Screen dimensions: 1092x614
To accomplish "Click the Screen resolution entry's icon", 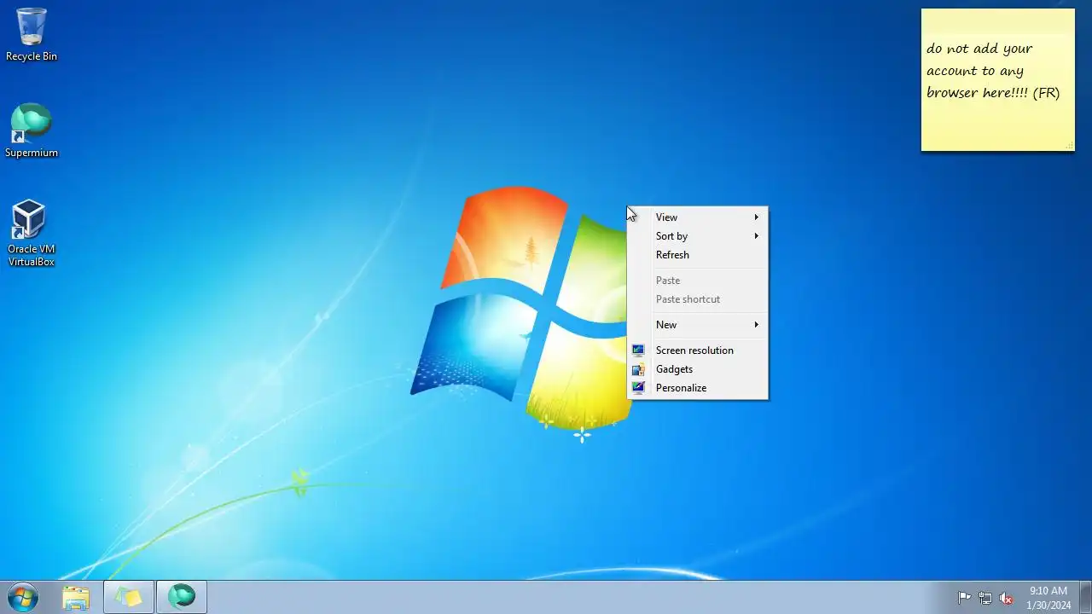I will pyautogui.click(x=638, y=350).
